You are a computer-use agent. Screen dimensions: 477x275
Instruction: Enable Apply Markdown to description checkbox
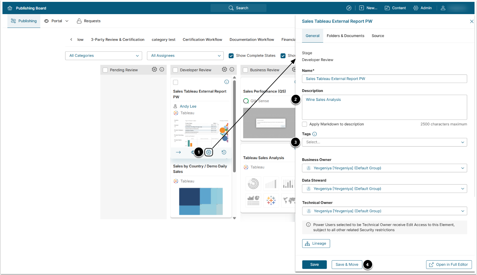305,124
